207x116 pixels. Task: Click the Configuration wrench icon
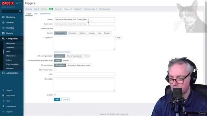[x=3, y=39]
